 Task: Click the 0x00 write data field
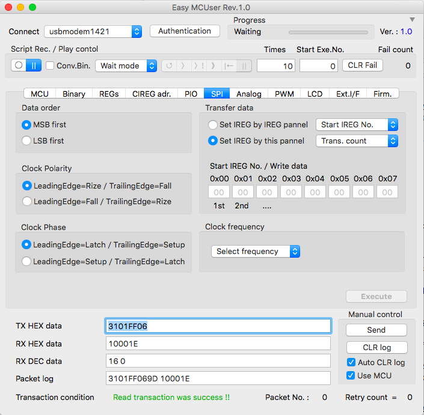pos(219,192)
